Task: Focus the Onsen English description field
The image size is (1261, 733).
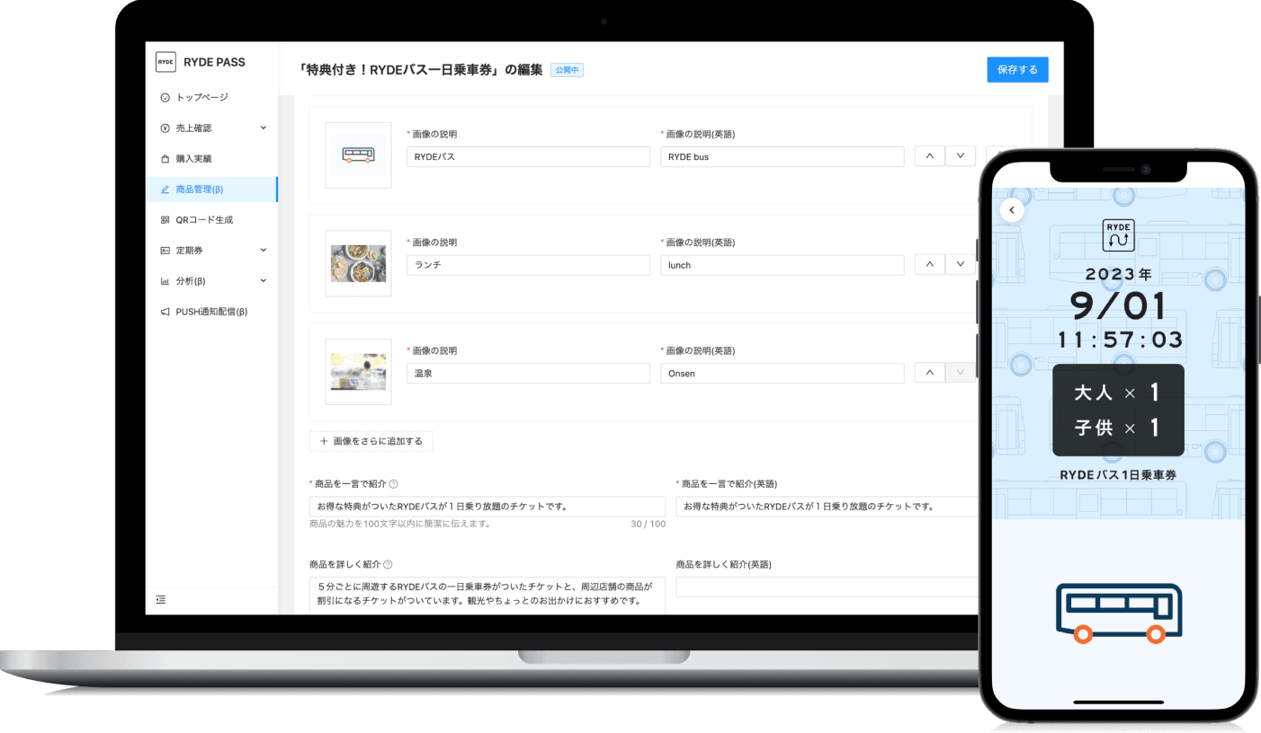Action: point(783,373)
